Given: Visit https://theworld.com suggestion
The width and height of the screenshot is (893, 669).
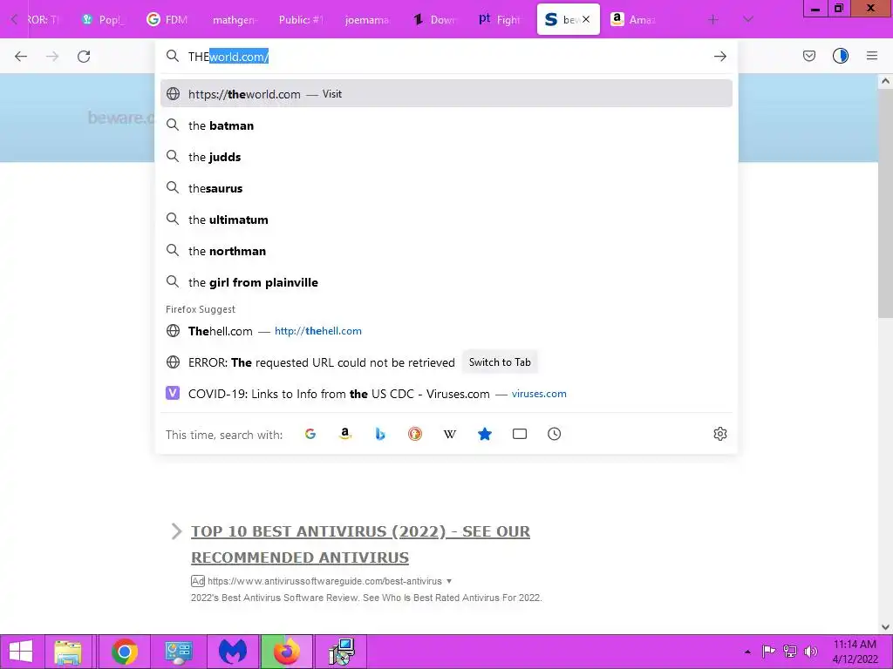Looking at the screenshot, I should tap(446, 94).
